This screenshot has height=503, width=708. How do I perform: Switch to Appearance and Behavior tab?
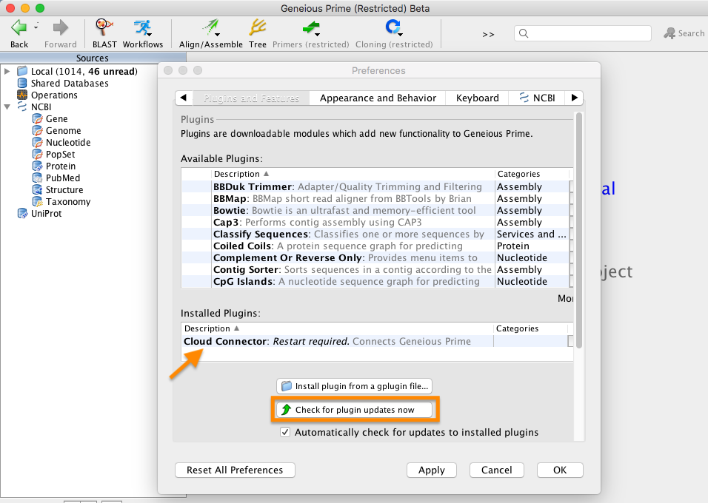pyautogui.click(x=378, y=98)
